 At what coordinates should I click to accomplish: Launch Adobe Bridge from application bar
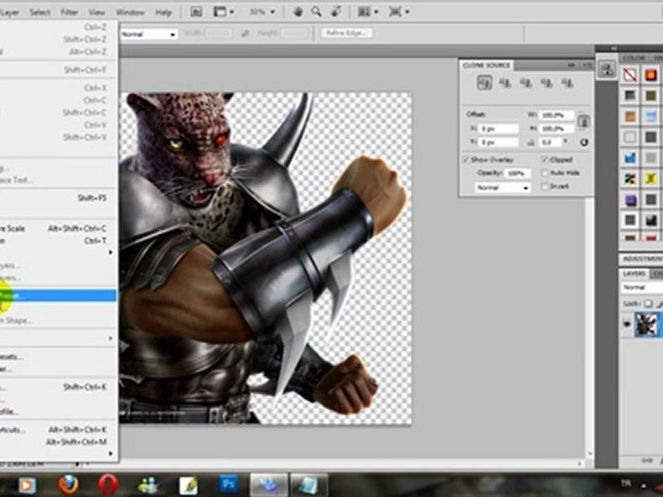tap(196, 12)
